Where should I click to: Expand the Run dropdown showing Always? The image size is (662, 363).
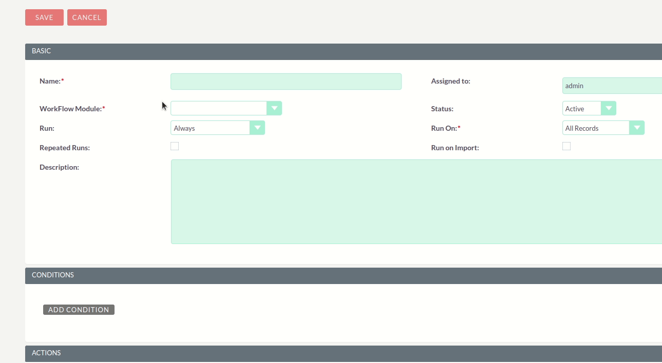coord(257,128)
